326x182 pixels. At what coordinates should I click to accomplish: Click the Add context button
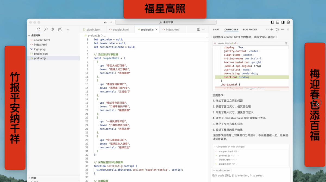click(222, 171)
